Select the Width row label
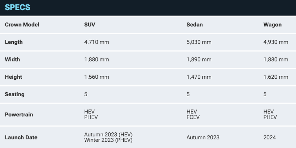 [x=12, y=59]
